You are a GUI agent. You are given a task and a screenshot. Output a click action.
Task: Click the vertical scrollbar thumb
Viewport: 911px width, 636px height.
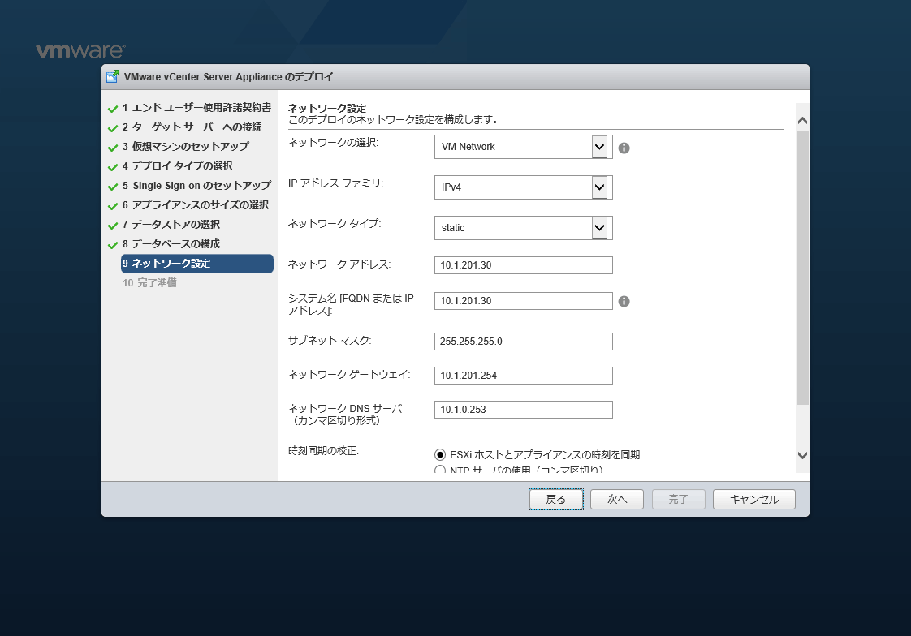(x=802, y=268)
